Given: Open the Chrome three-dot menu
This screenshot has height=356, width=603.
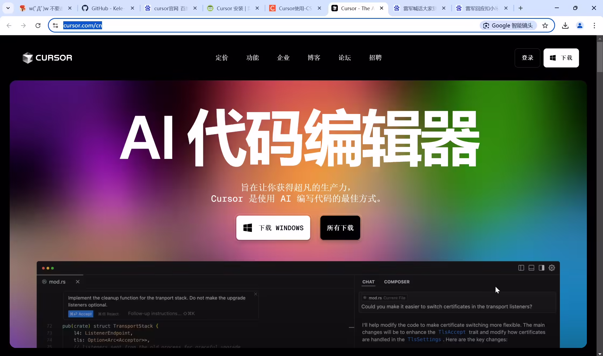Looking at the screenshot, I should (594, 26).
